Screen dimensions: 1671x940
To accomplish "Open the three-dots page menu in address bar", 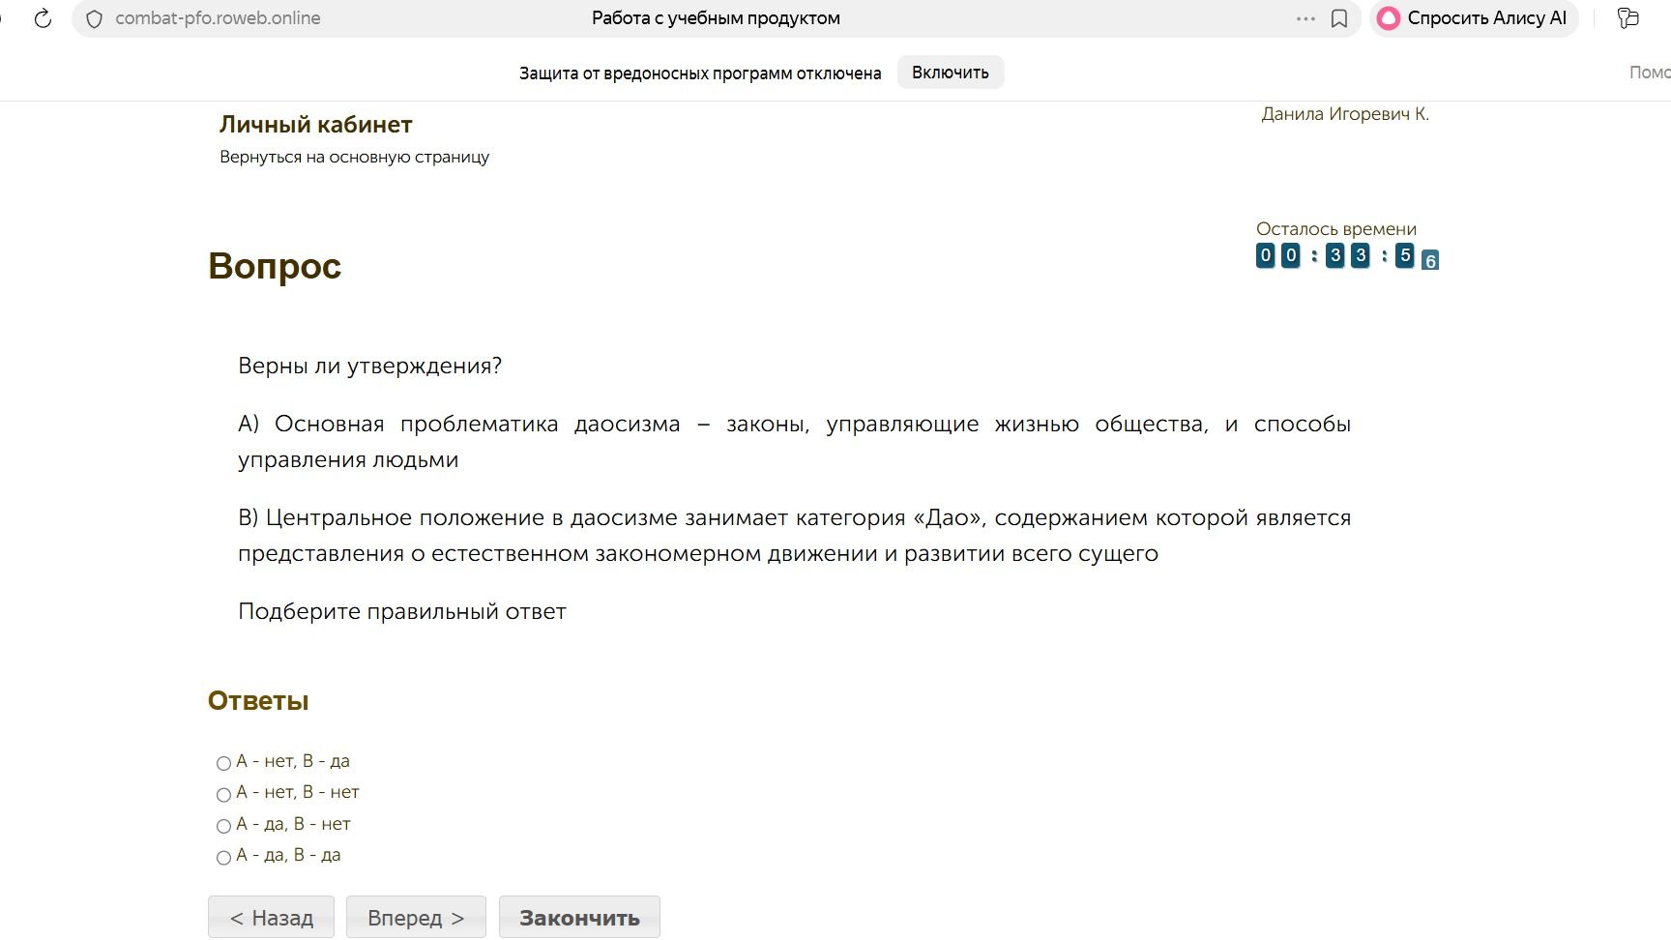I will tap(1305, 18).
